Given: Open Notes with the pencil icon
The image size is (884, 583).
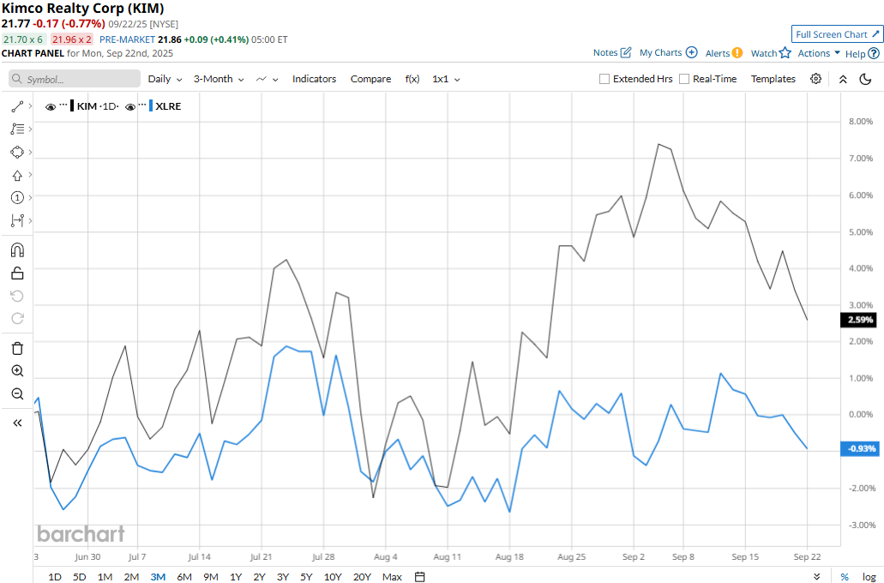Looking at the screenshot, I should click(626, 52).
